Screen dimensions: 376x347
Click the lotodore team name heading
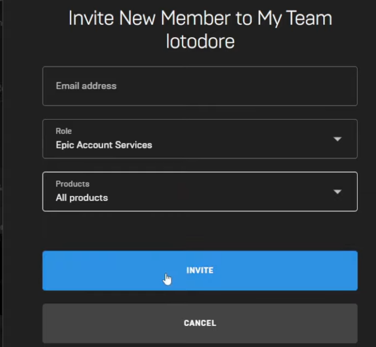pyautogui.click(x=200, y=41)
